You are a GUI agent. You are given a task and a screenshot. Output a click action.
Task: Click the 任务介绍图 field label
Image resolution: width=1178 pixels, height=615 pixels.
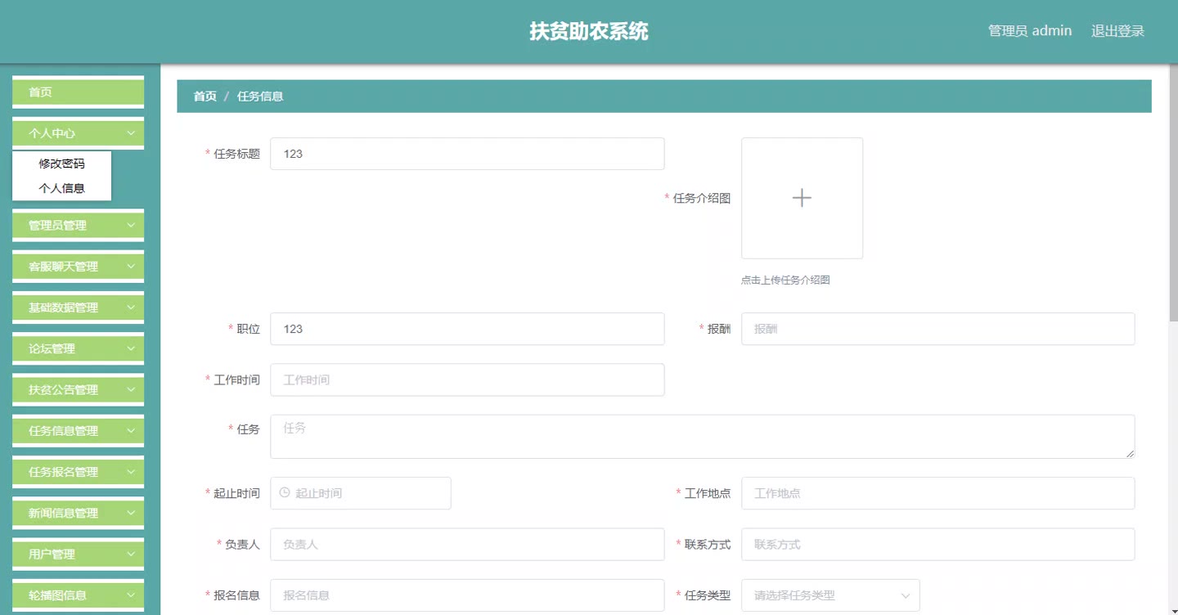(702, 198)
